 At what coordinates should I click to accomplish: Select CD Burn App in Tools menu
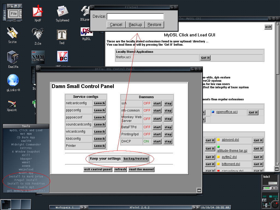pos(26,138)
